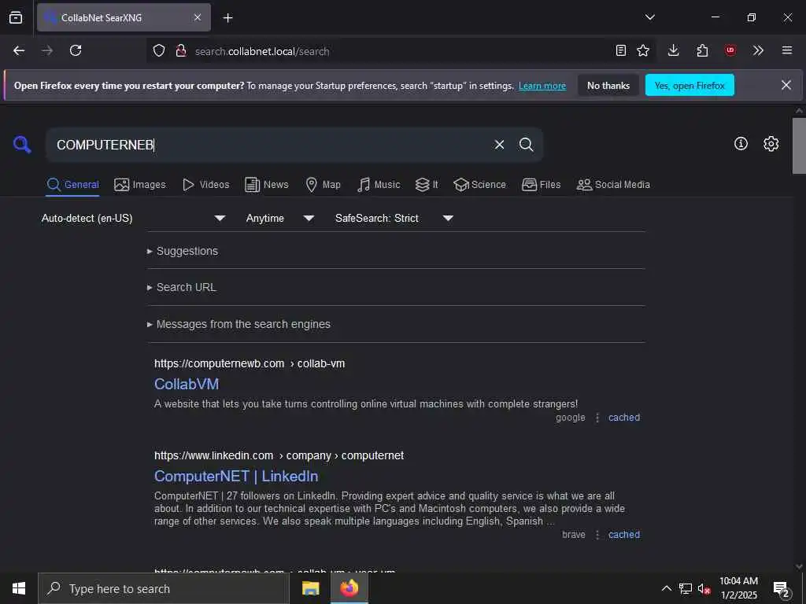Open the ComputerNET | LinkedIn result
The width and height of the screenshot is (806, 604).
pyautogui.click(x=236, y=476)
